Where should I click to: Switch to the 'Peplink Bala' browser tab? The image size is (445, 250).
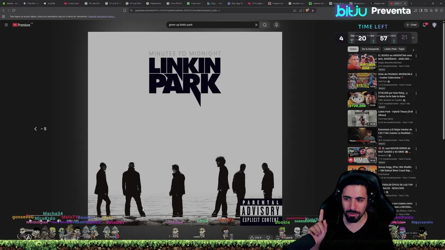pyautogui.click(x=154, y=3)
